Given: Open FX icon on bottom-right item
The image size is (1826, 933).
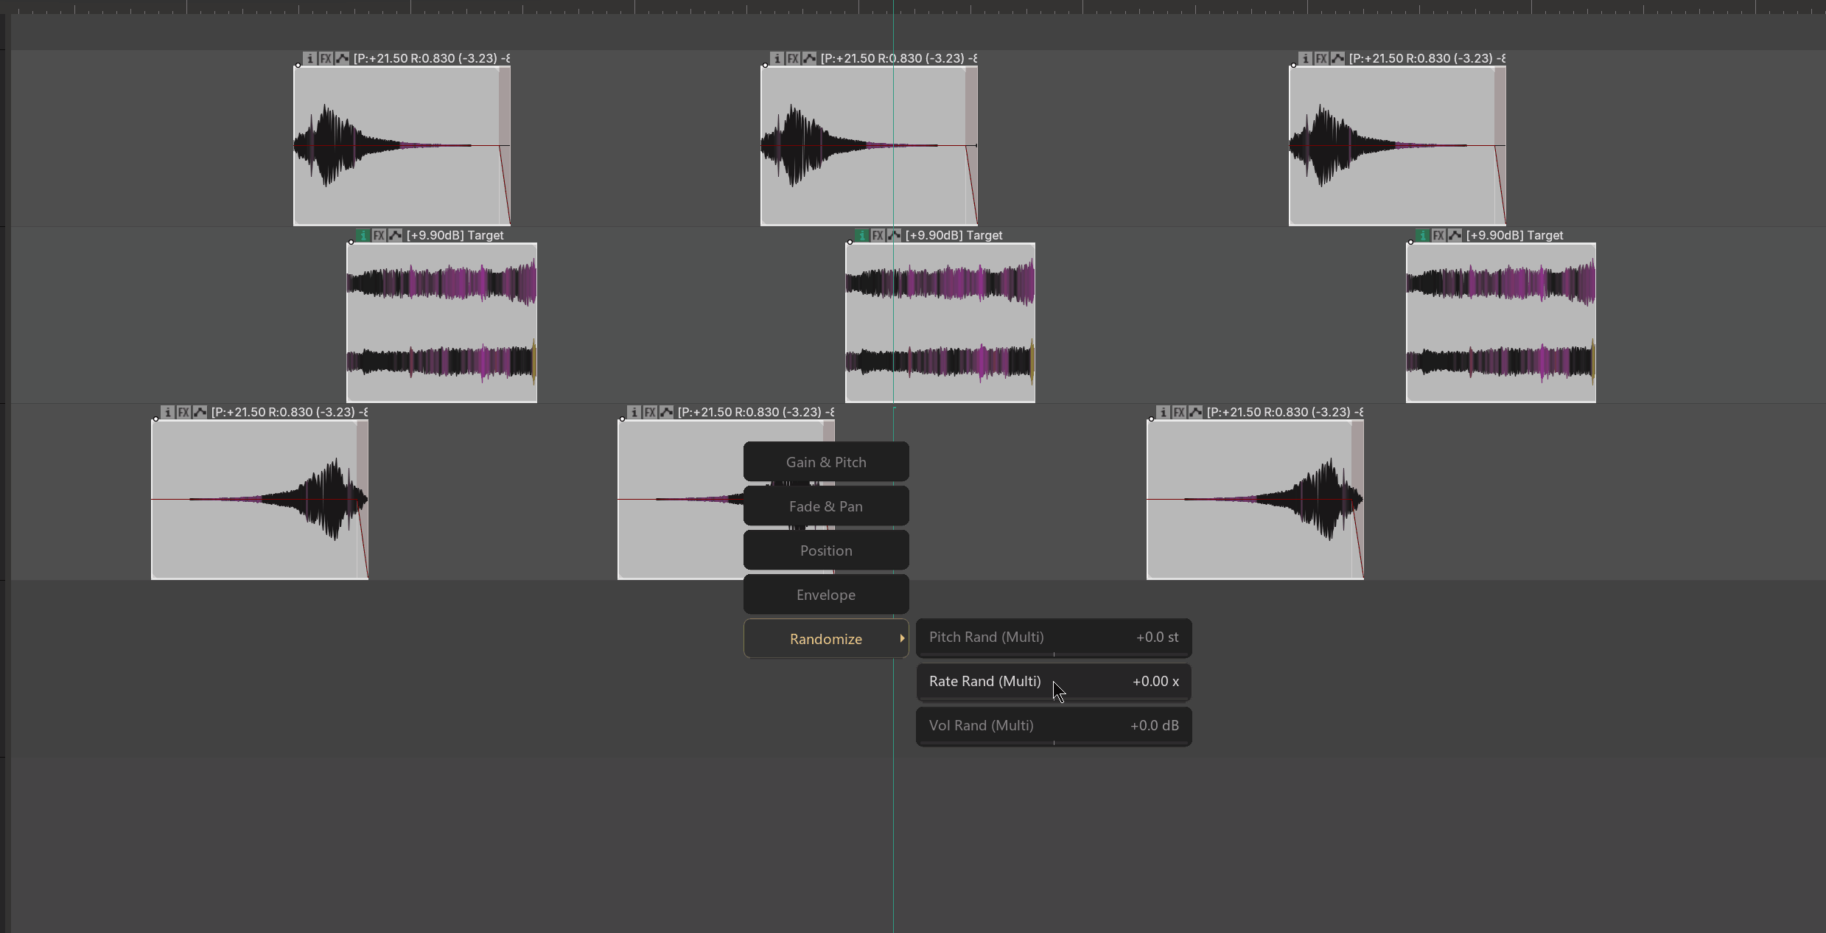Looking at the screenshot, I should pos(1179,412).
